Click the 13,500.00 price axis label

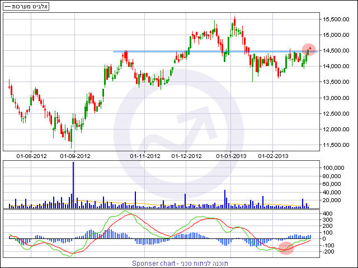point(336,82)
